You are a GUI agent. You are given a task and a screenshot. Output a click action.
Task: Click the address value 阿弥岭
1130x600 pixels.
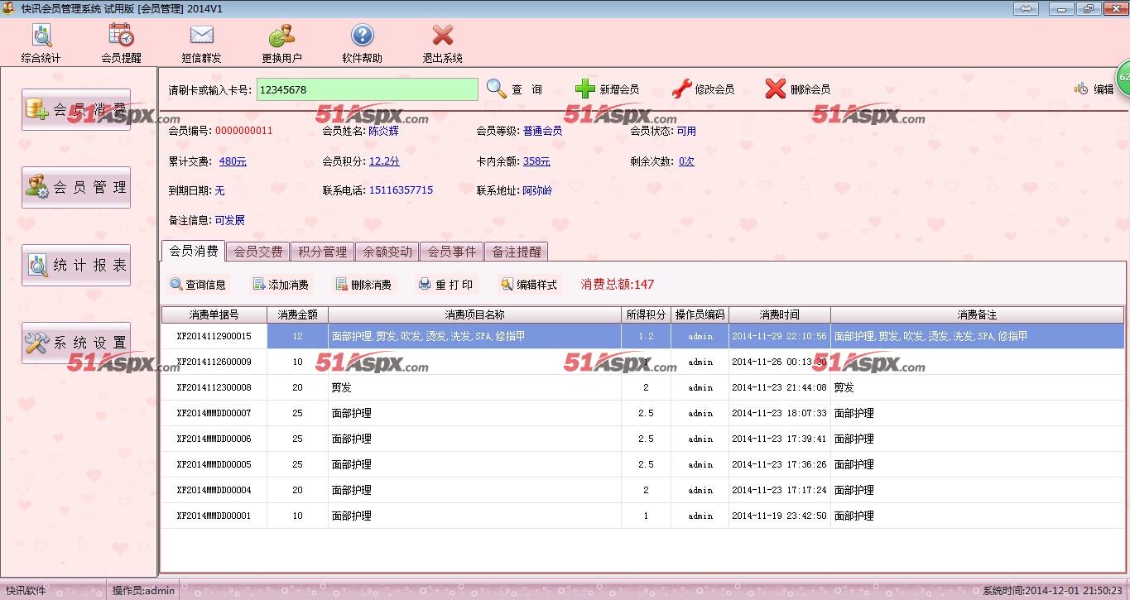click(537, 190)
